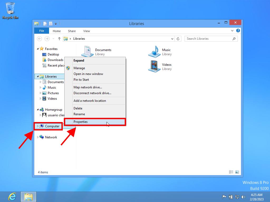Screen dimensions: 270x202
Task: Open the address bar history dropdown
Action: tap(172, 39)
